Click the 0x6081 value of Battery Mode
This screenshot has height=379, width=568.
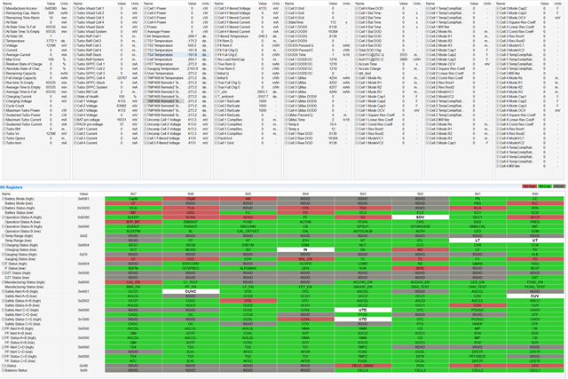[83, 199]
